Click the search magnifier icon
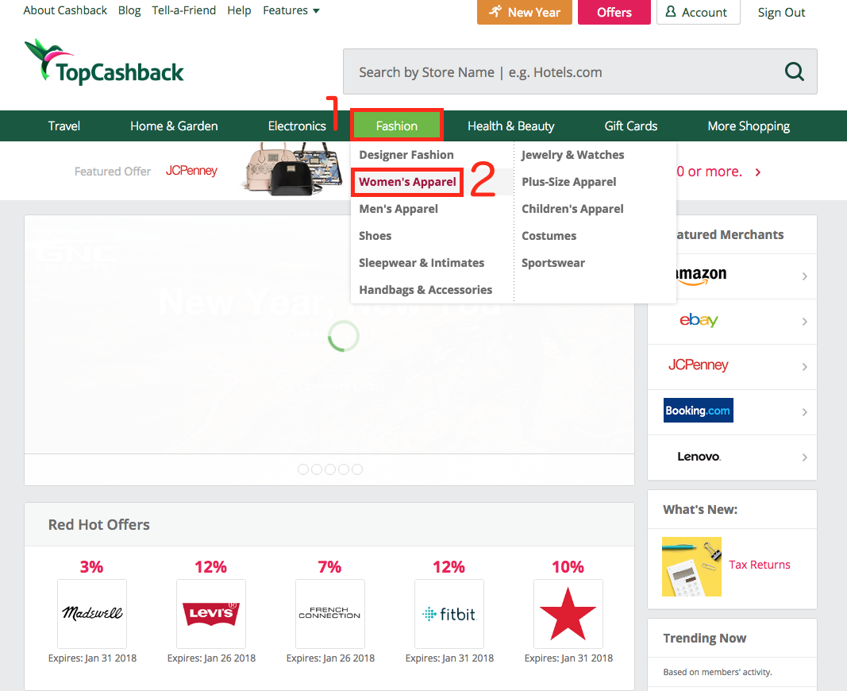The image size is (847, 691). click(x=794, y=72)
